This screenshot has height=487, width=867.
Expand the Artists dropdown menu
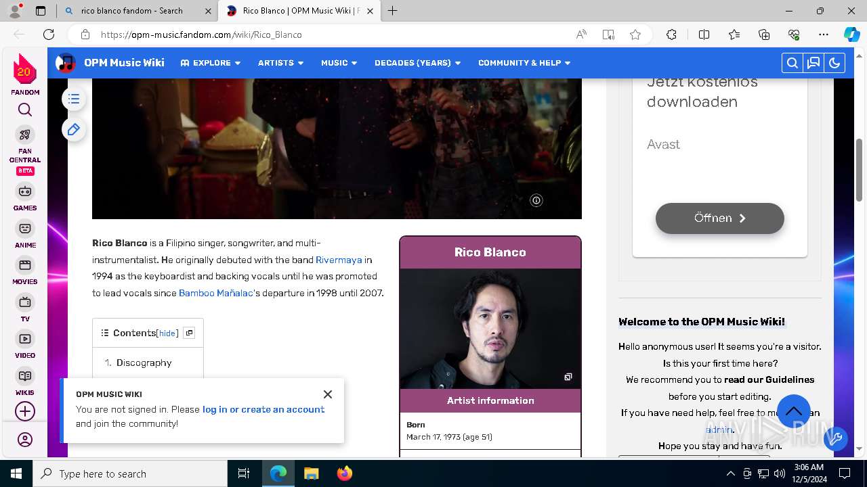coord(281,63)
